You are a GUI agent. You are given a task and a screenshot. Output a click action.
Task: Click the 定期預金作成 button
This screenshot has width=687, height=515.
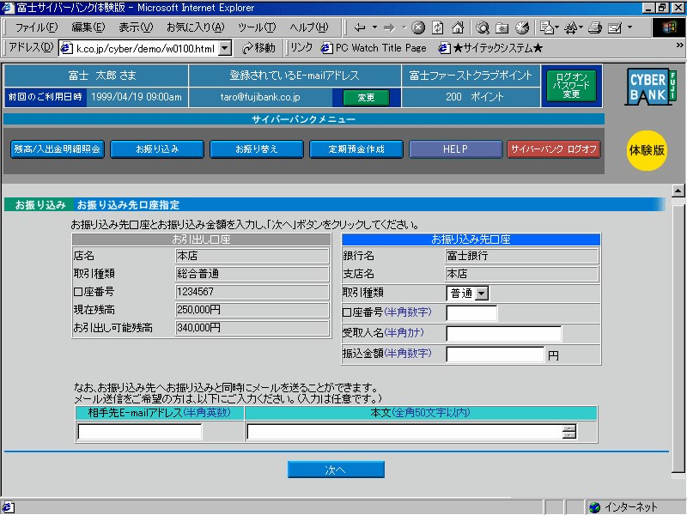point(356,149)
